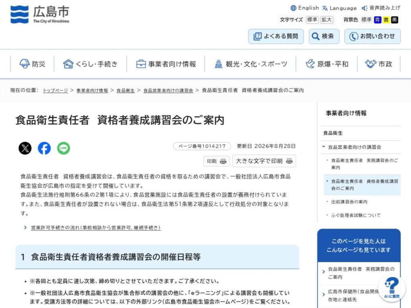Screen dimensions: 411x308
Task: Click the ページ番号1014217 label
Action: point(202,146)
